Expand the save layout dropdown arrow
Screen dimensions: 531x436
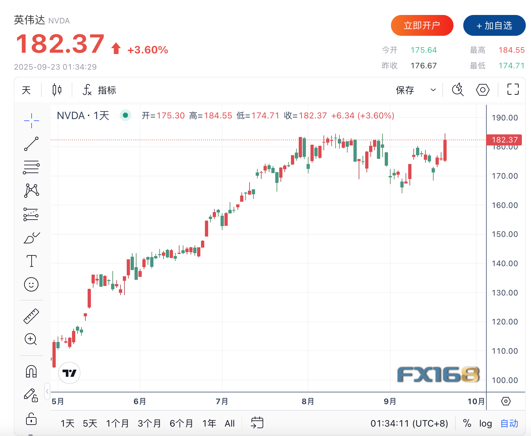coord(433,90)
